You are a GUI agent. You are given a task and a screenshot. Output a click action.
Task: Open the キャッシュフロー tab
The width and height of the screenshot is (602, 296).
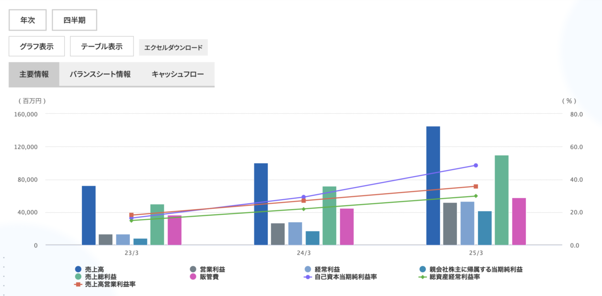tap(178, 74)
